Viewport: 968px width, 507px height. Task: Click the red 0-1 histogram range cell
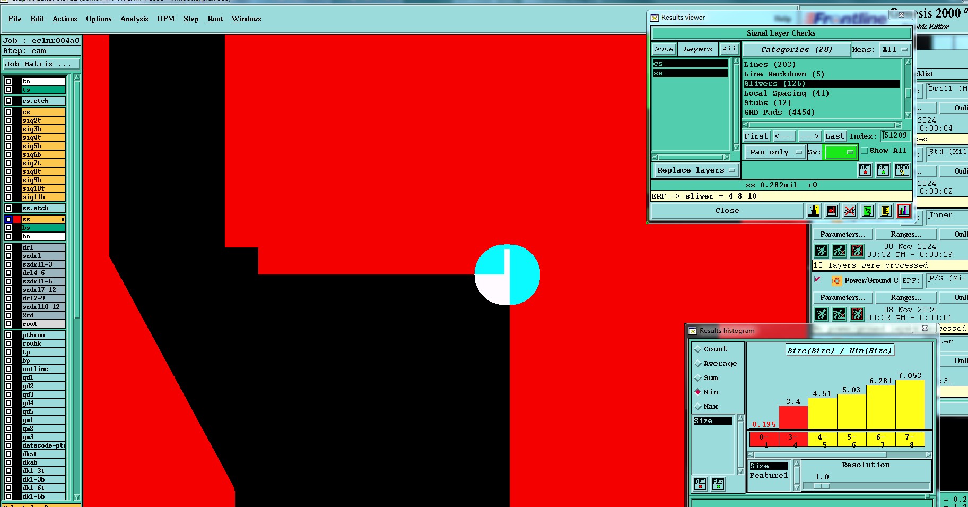764,440
